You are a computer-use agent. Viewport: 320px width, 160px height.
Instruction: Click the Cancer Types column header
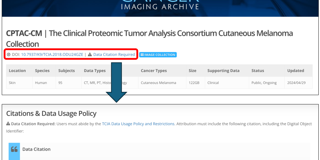tap(154, 71)
